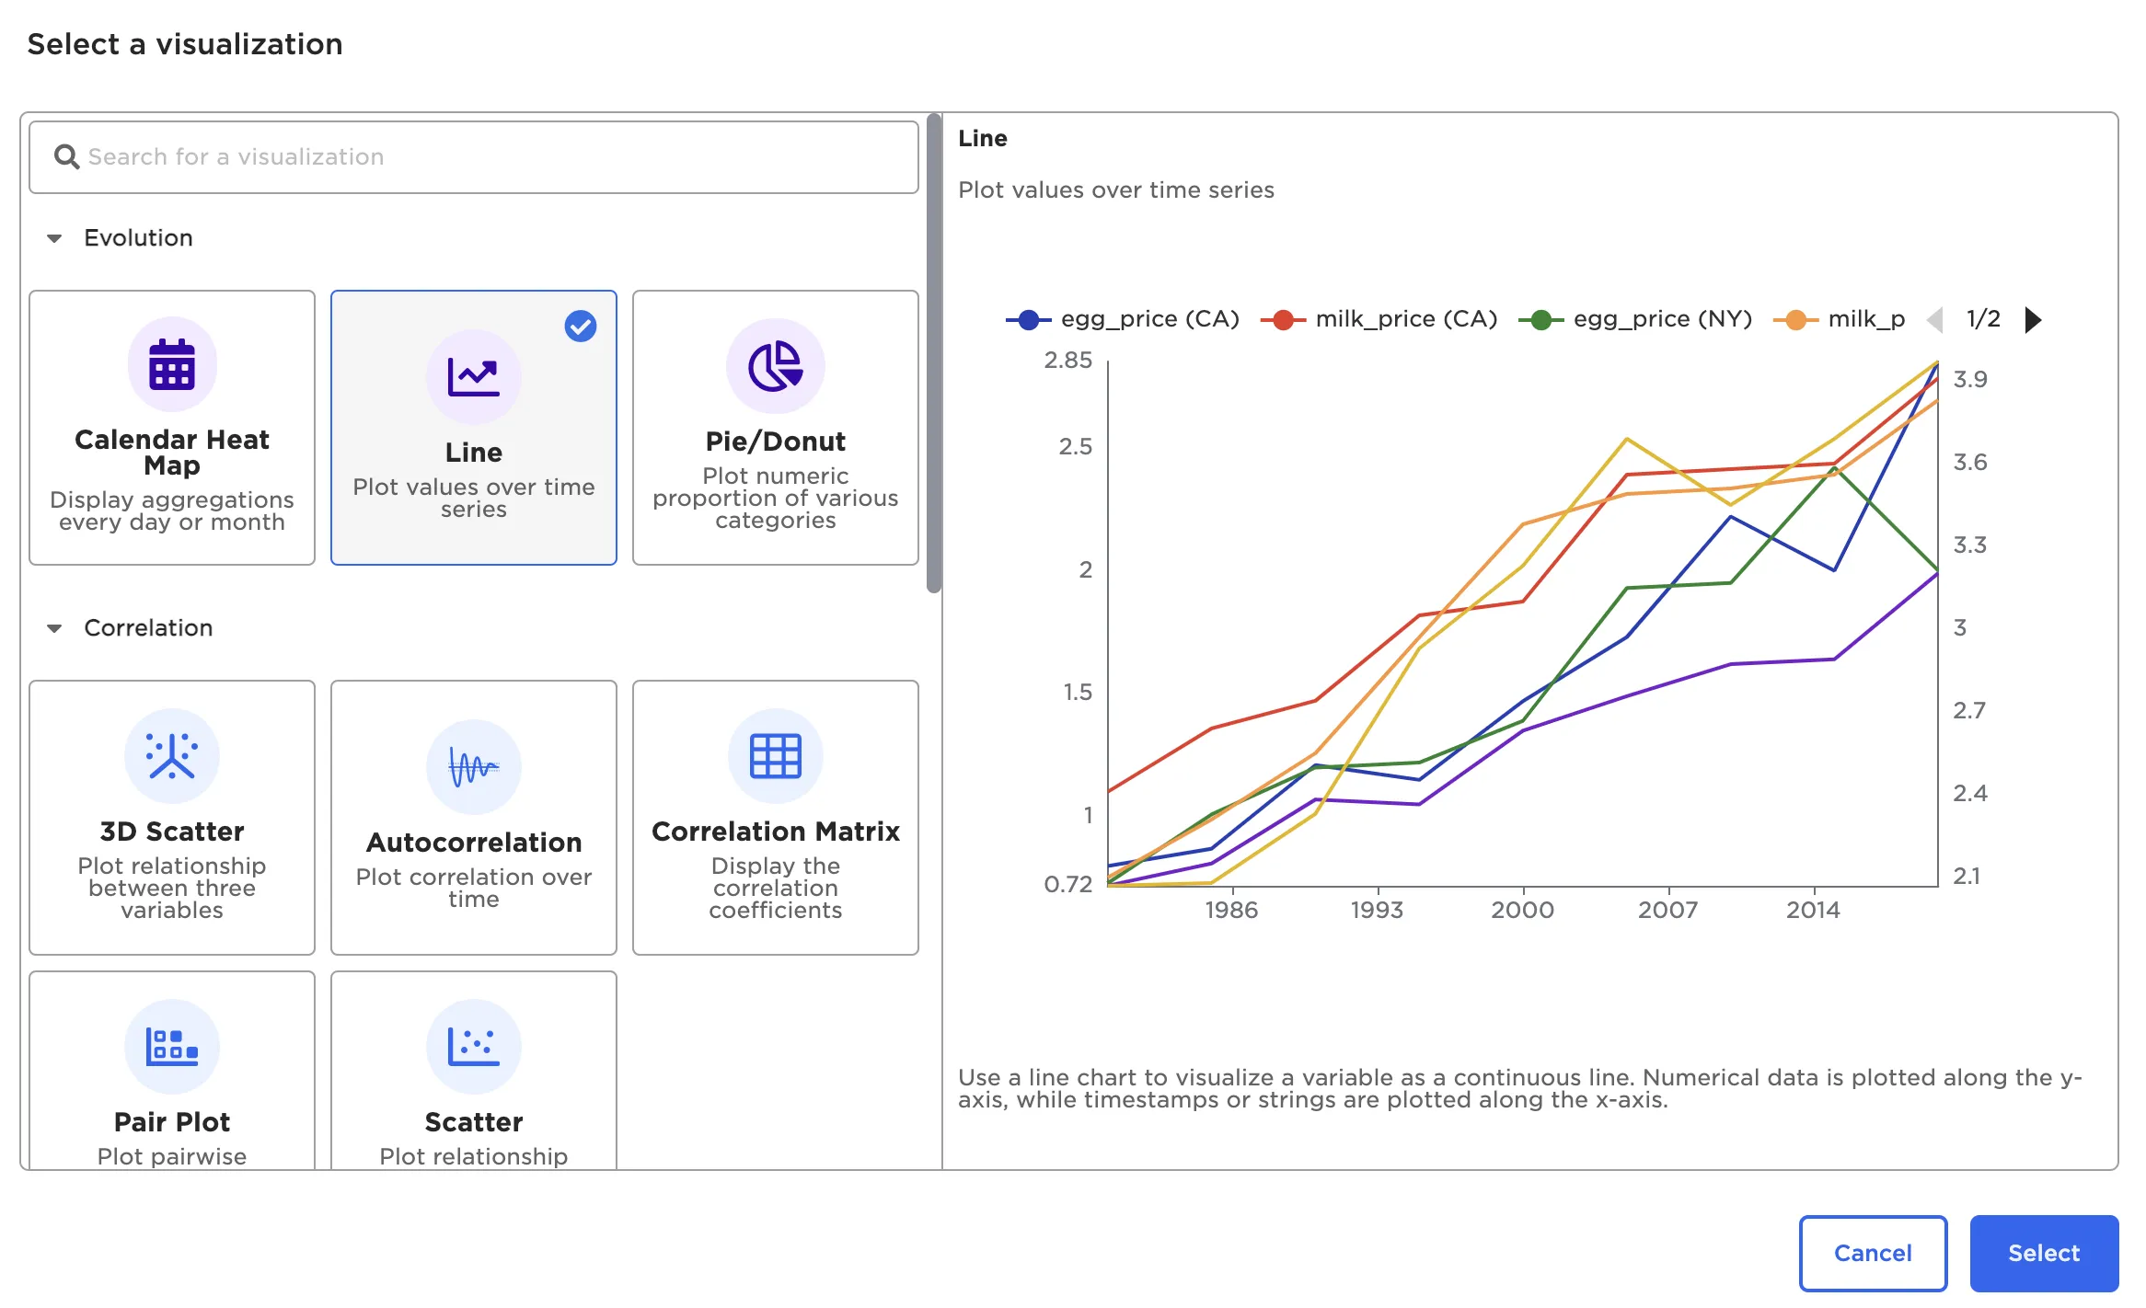Image resolution: width=2146 pixels, height=1308 pixels.
Task: Pick the 3D Scatter icon
Action: [172, 756]
